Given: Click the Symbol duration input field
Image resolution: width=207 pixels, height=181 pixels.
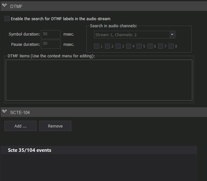Looking at the screenshot, I should point(51,34).
